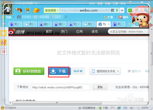Close the TS tab
153x110 pixels.
click(109, 24)
